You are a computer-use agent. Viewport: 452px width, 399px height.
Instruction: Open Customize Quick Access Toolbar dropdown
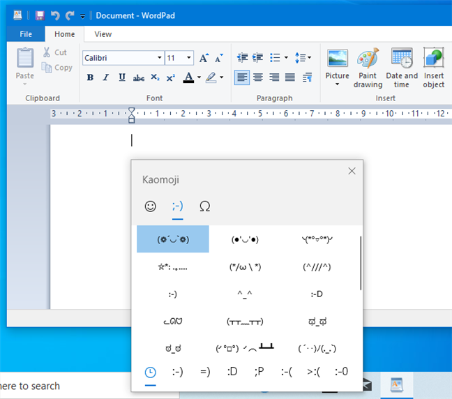pyautogui.click(x=82, y=17)
